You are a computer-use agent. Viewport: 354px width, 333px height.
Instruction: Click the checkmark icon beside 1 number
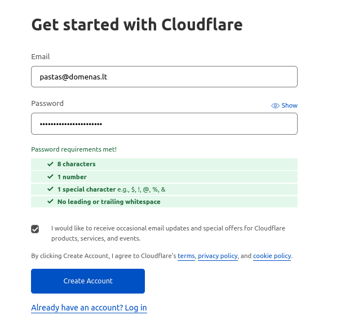[51, 177]
